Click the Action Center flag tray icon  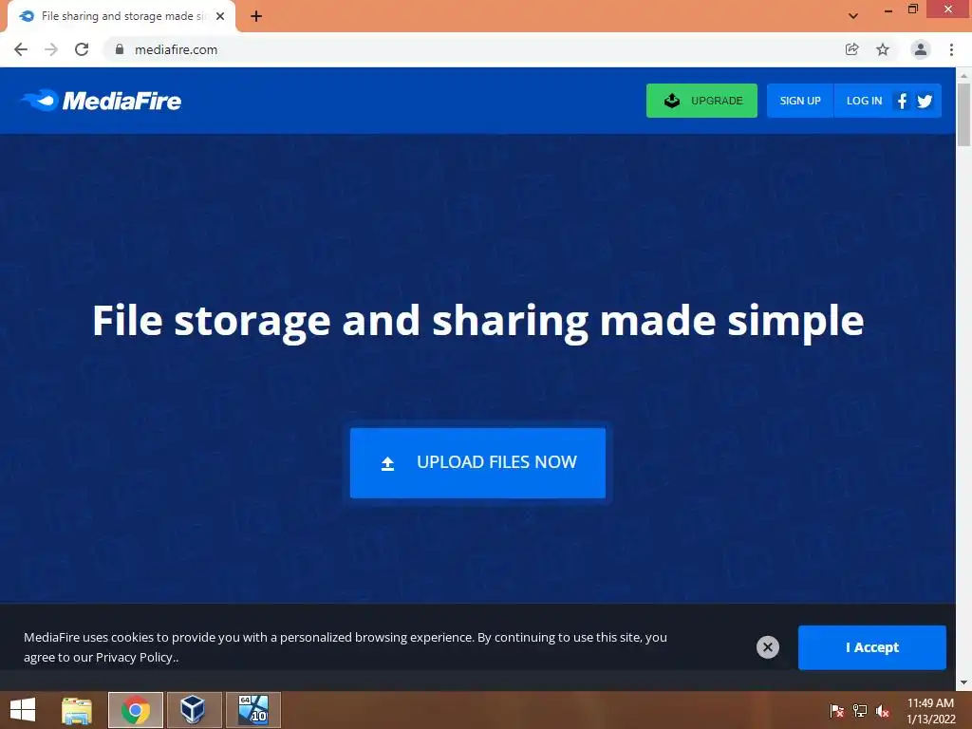pos(837,711)
